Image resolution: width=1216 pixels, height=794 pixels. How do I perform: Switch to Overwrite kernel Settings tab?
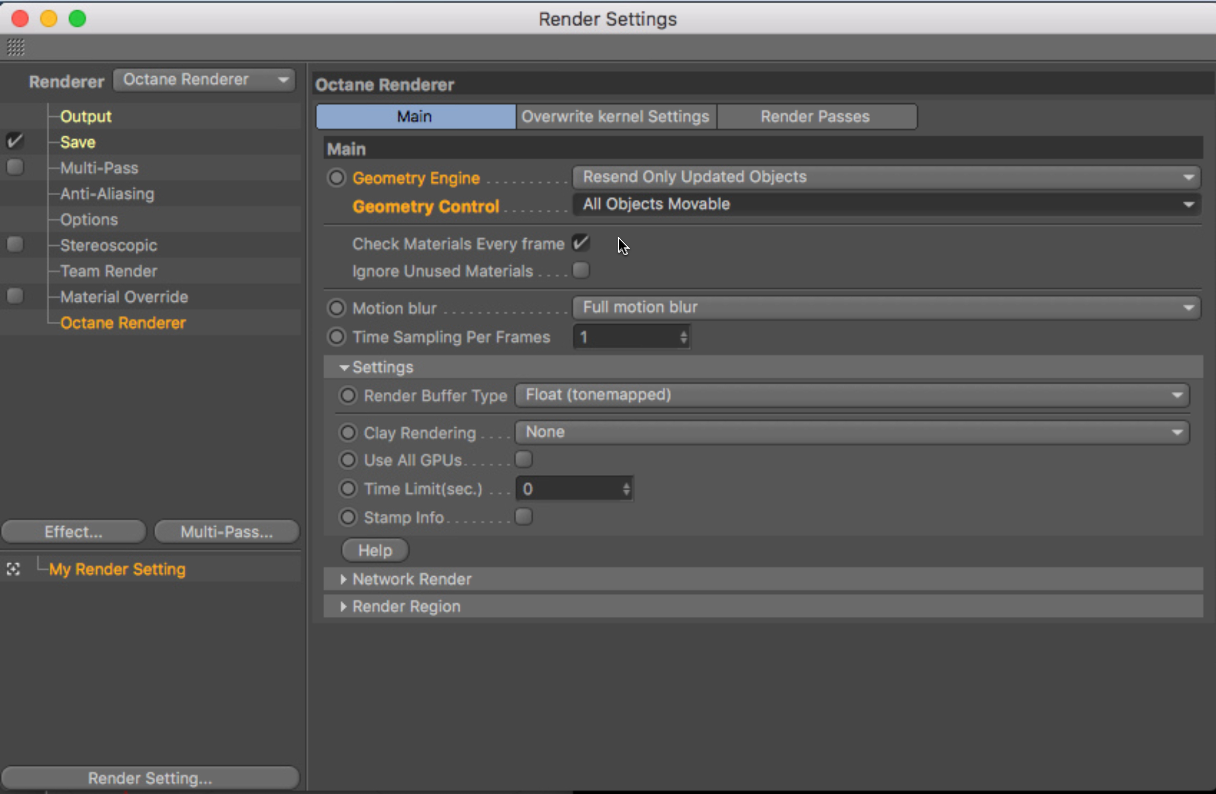click(615, 117)
